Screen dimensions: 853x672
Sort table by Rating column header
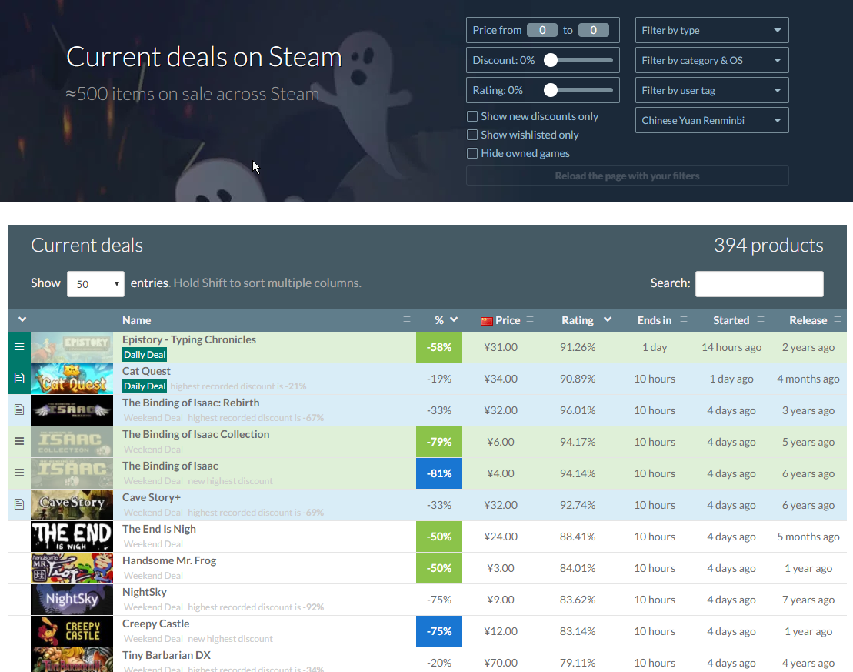pos(577,320)
